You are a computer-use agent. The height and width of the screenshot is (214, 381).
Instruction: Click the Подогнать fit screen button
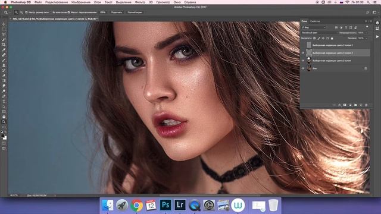117,12
